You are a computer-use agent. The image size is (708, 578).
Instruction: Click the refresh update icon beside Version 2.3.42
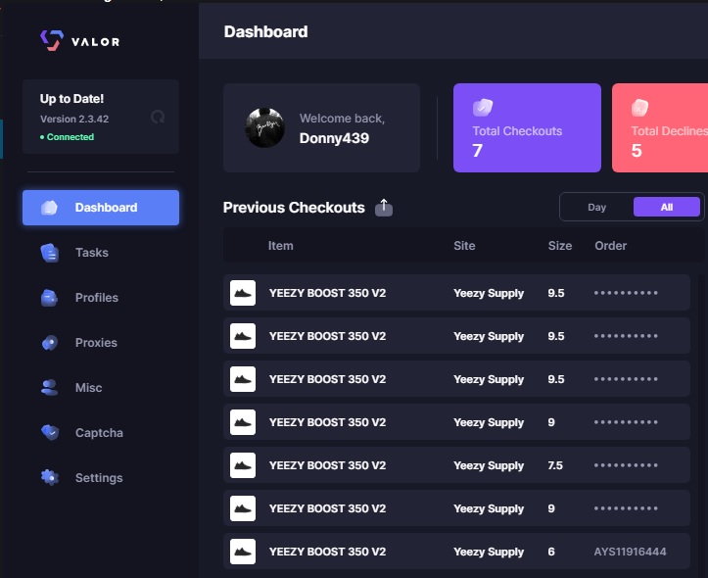pos(158,118)
